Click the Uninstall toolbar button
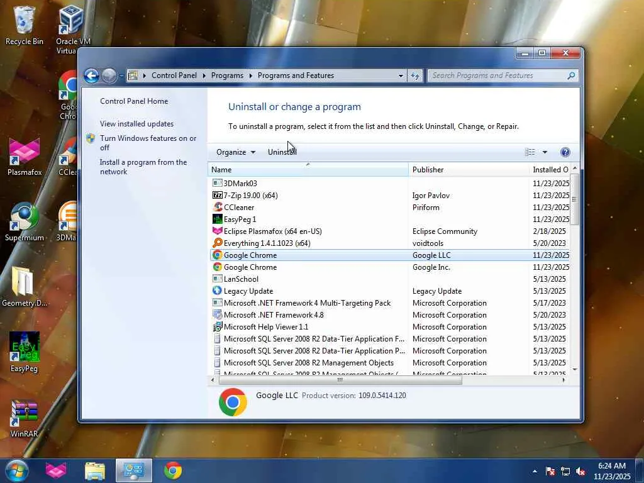 pyautogui.click(x=282, y=152)
